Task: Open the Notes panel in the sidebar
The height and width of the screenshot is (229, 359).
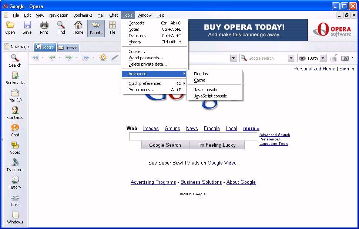Action: pyautogui.click(x=15, y=148)
